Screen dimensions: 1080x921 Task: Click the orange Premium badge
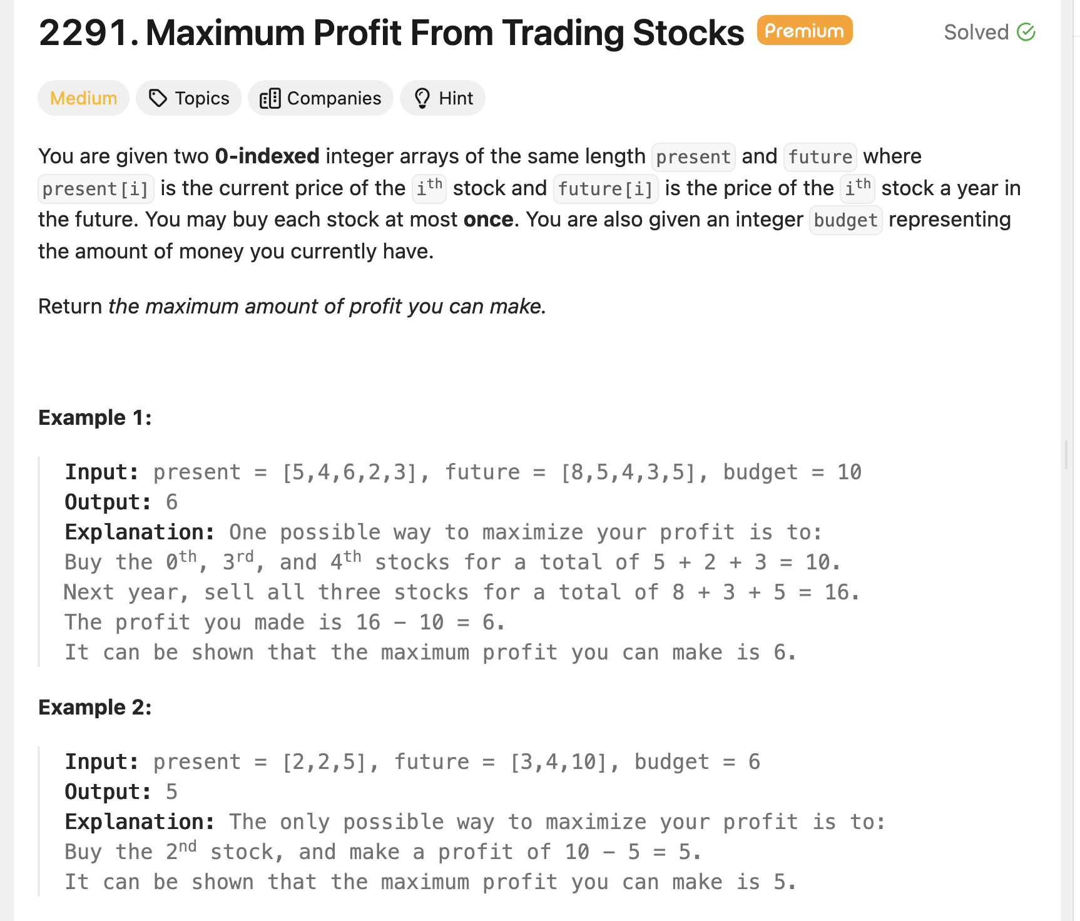point(804,31)
